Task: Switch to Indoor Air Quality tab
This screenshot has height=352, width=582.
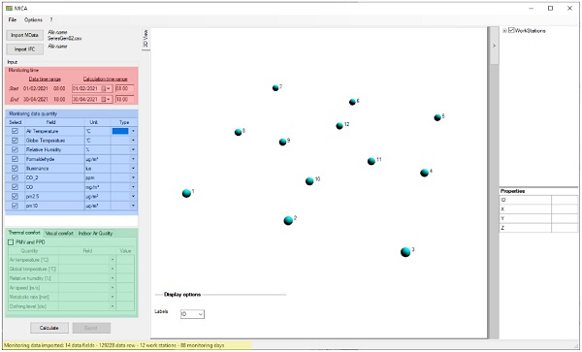Action: tap(95, 234)
